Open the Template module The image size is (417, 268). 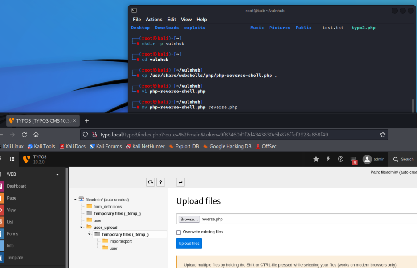pyautogui.click(x=15, y=258)
